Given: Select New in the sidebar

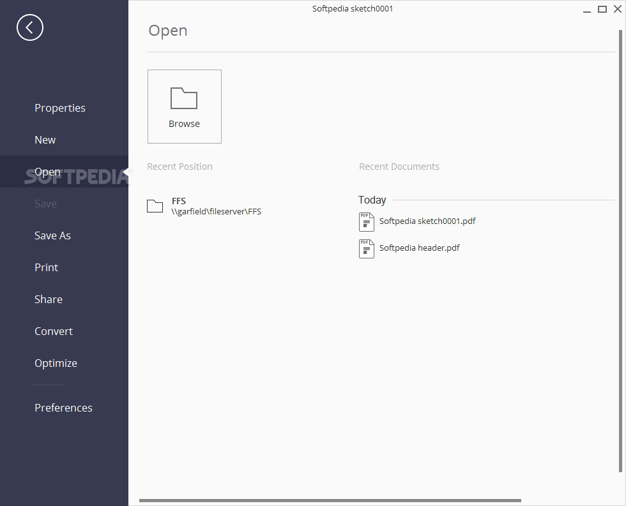Looking at the screenshot, I should click(45, 140).
